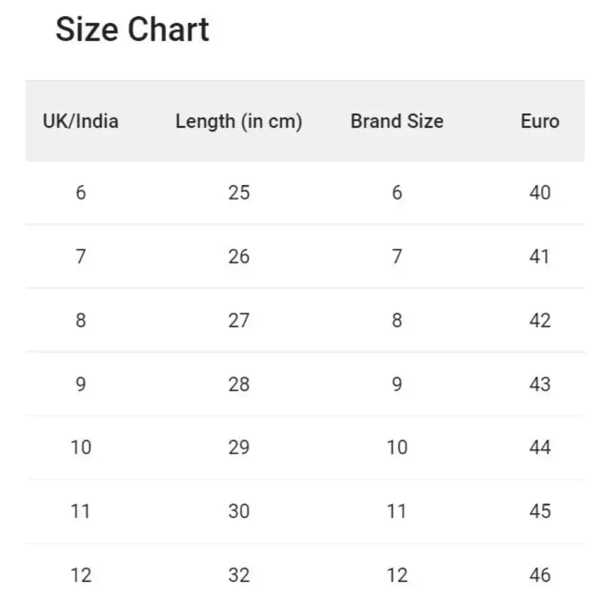610x610 pixels.
Task: Click Euro size 42 in the table
Action: click(539, 320)
